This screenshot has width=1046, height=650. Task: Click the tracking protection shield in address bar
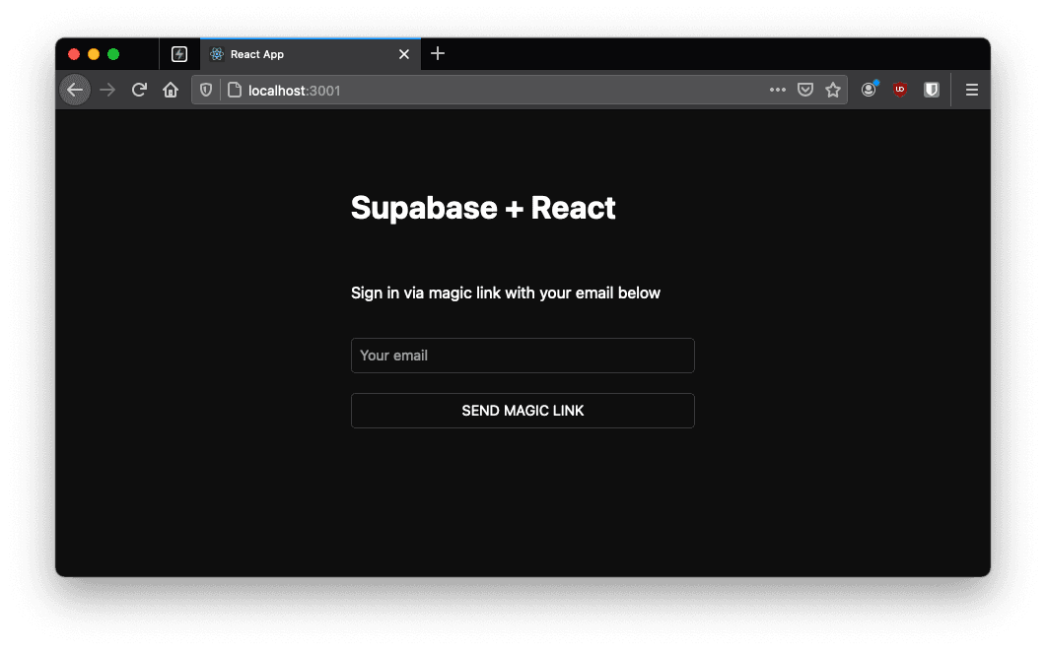[205, 90]
